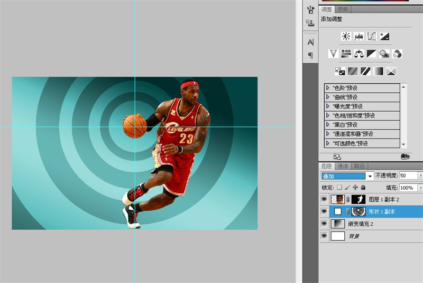Click the Brightness/Contrast adjustment icon
The image size is (423, 283).
pos(346,36)
